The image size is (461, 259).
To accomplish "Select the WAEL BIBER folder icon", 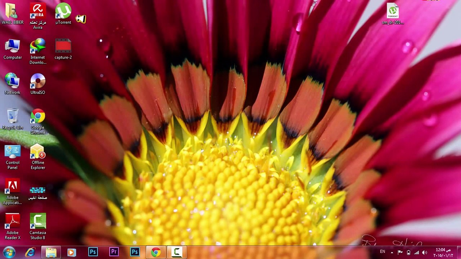I will coord(13,14).
